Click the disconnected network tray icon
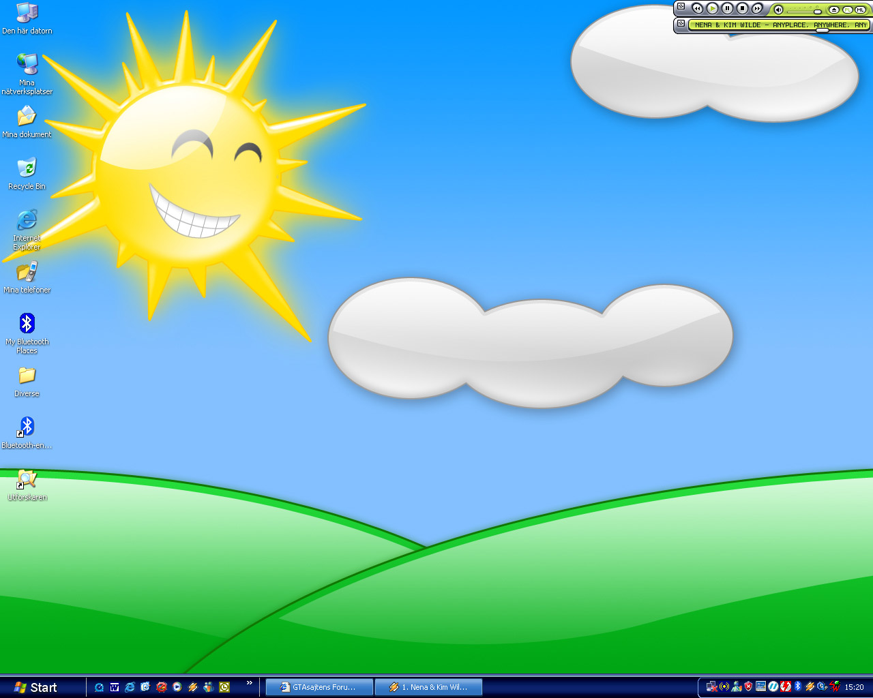The image size is (873, 698). (712, 686)
